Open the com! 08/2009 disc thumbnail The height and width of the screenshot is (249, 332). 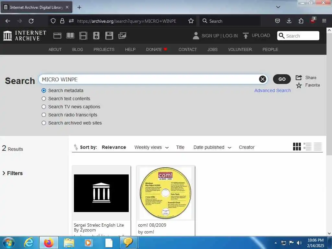[x=165, y=193]
